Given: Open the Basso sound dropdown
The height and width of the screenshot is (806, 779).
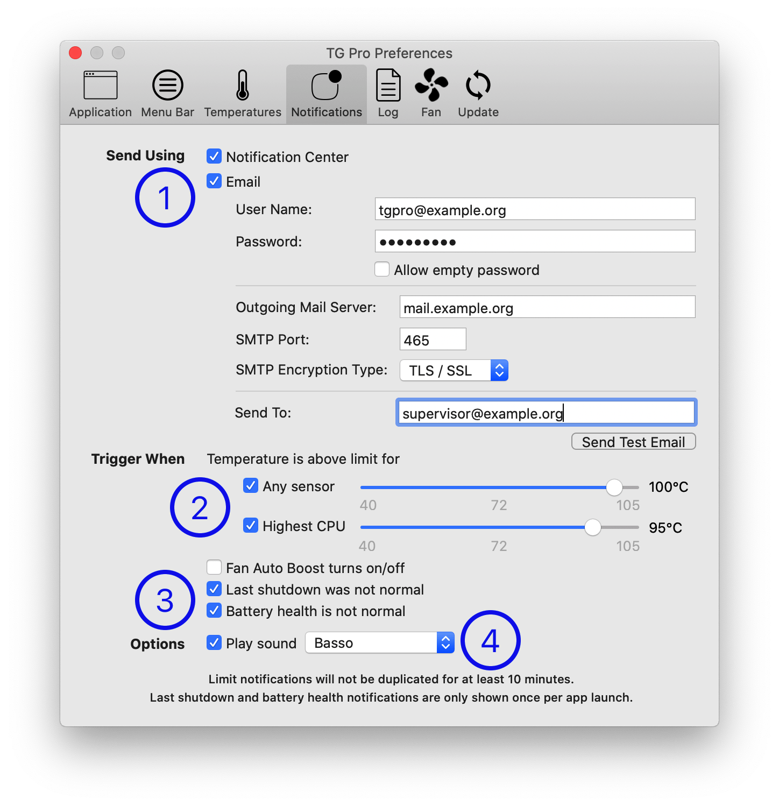Looking at the screenshot, I should 379,642.
